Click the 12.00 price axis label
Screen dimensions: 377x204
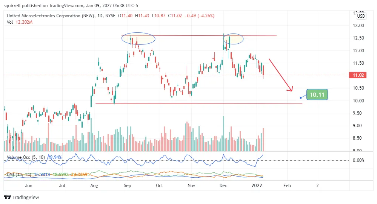coord(358,50)
